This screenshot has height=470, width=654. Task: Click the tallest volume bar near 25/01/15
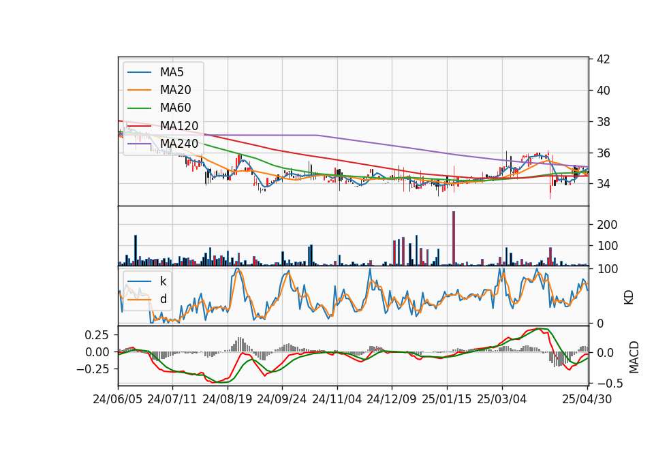pos(454,238)
